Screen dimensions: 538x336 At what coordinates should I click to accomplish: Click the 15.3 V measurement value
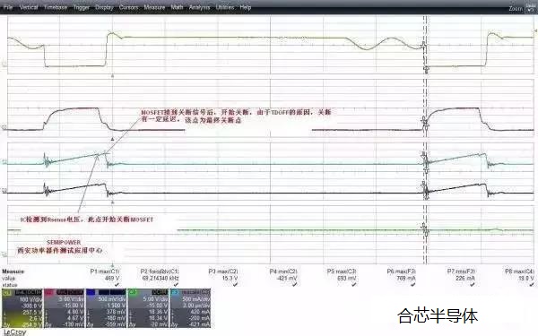click(x=230, y=278)
